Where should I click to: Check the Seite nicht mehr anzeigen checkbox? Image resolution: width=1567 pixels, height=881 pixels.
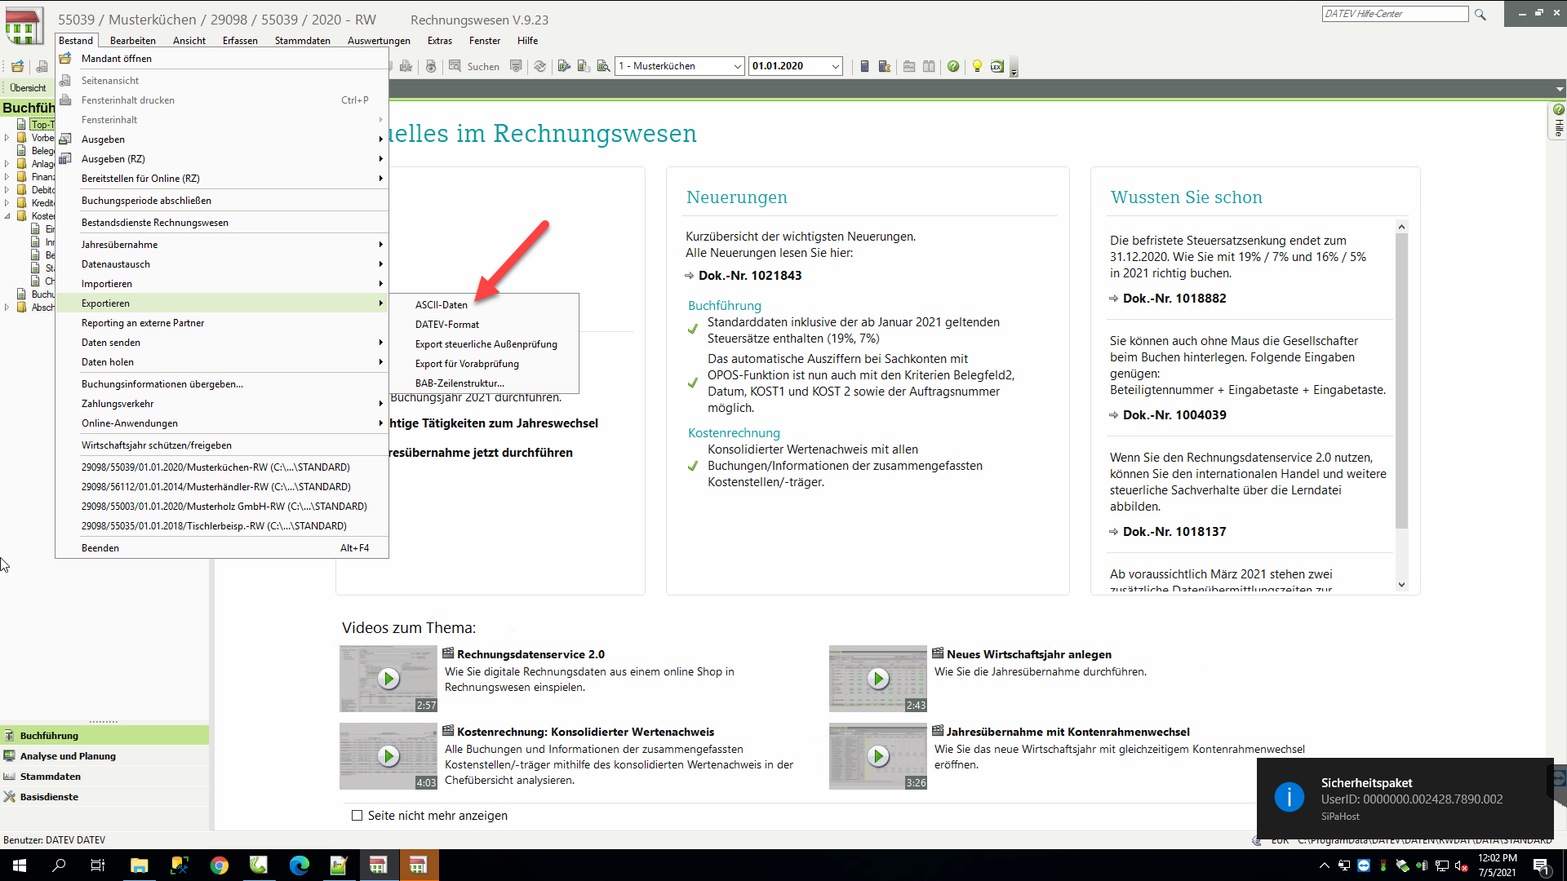click(357, 815)
